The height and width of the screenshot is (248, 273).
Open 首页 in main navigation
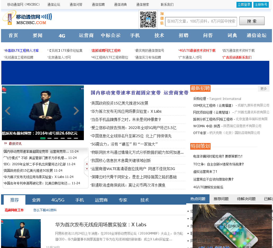click(x=13, y=35)
